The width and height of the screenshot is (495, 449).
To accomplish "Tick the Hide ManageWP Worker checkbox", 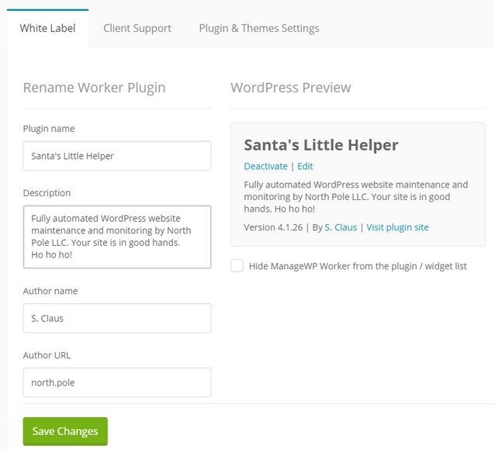I will pos(237,266).
